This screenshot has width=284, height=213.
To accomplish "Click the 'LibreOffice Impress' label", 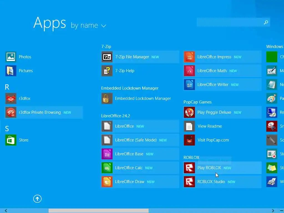I will (214, 57).
